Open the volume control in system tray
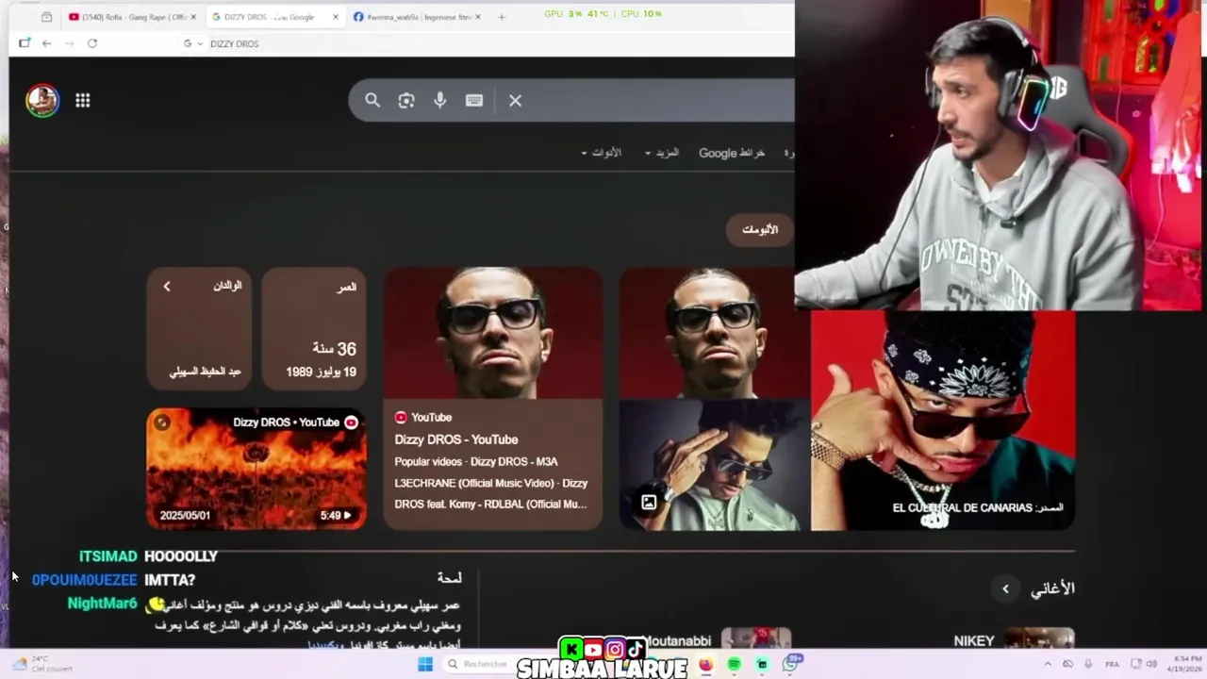Image resolution: width=1207 pixels, height=679 pixels. coord(1151,664)
